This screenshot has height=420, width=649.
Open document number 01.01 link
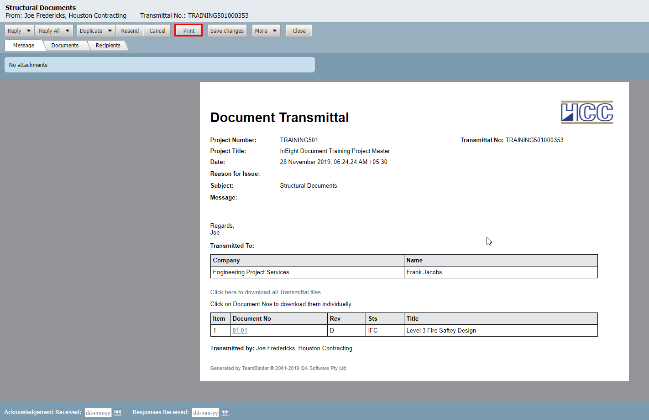(x=240, y=331)
